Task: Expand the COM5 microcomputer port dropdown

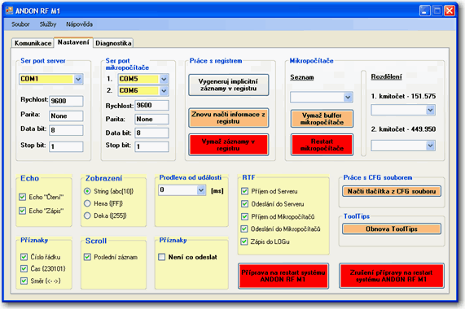Action: [x=164, y=79]
